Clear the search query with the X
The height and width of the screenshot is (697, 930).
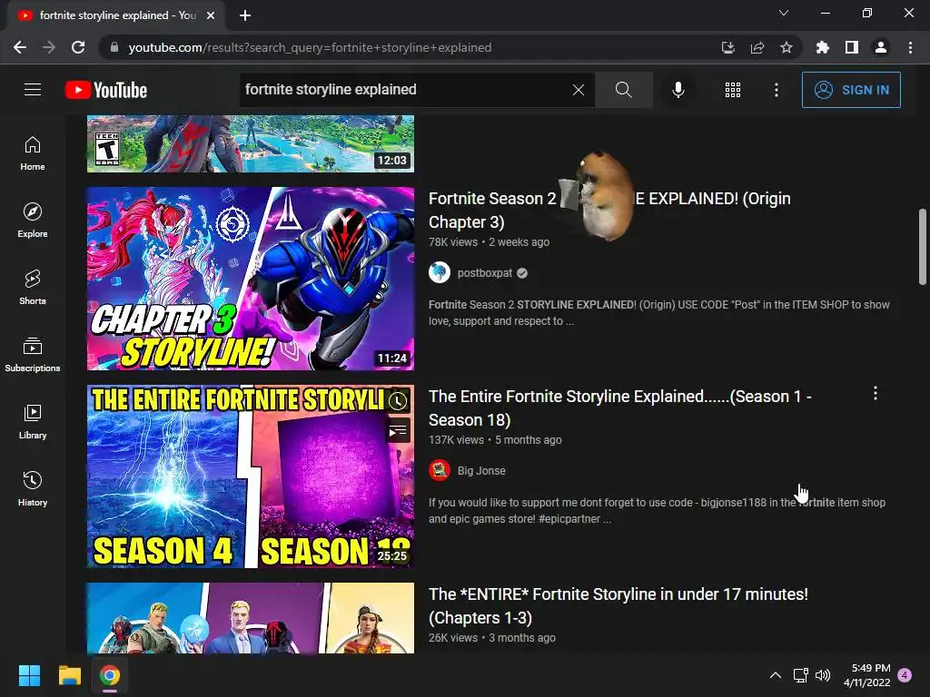click(x=579, y=90)
